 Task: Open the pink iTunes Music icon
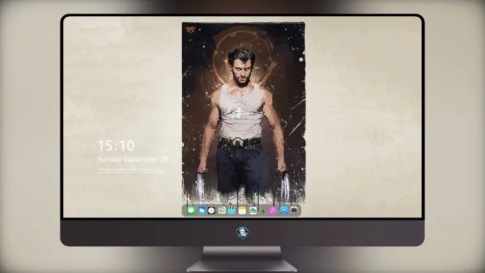tap(272, 210)
